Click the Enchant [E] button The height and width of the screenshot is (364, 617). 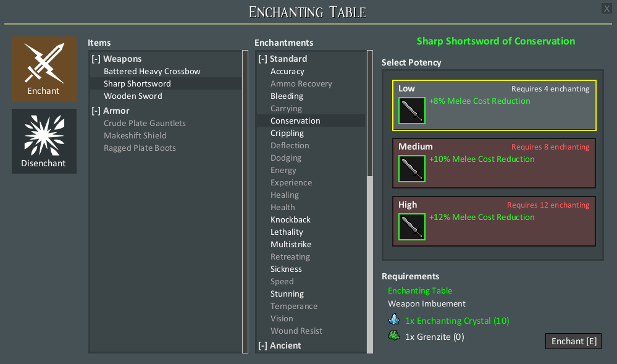coord(573,341)
